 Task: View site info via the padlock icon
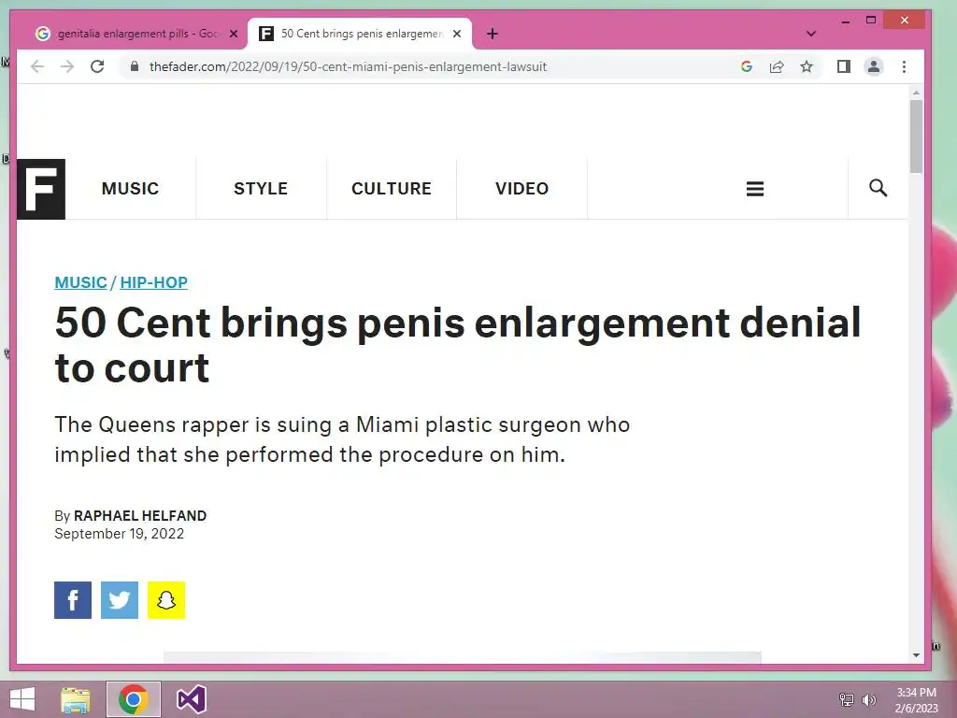[135, 66]
